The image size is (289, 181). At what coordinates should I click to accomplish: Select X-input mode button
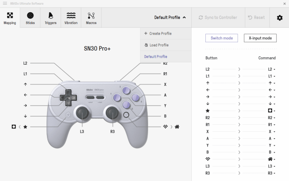click(260, 38)
